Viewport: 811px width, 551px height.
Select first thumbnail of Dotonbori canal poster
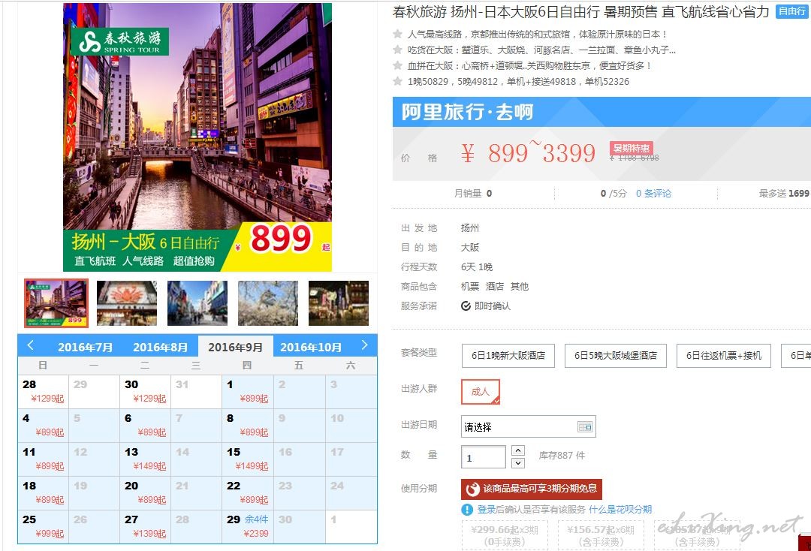[56, 303]
